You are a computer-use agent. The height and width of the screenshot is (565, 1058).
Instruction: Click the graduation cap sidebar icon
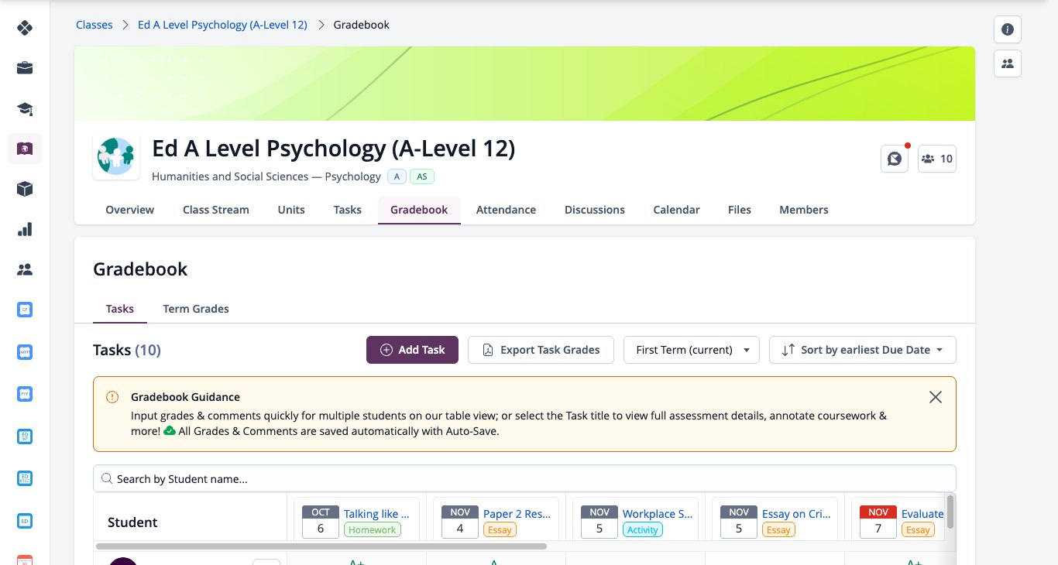tap(25, 108)
